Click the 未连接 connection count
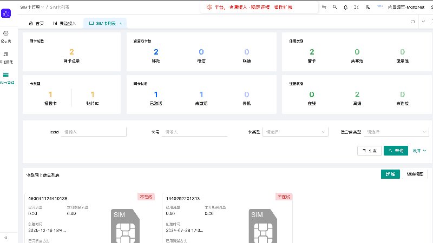This screenshot has width=433, height=243. pyautogui.click(x=402, y=94)
